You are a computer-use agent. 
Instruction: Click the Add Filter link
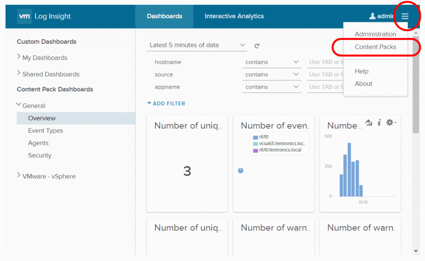(166, 104)
